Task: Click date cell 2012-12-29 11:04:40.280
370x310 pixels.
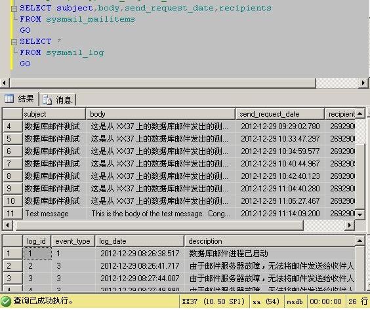Action: (x=280, y=189)
